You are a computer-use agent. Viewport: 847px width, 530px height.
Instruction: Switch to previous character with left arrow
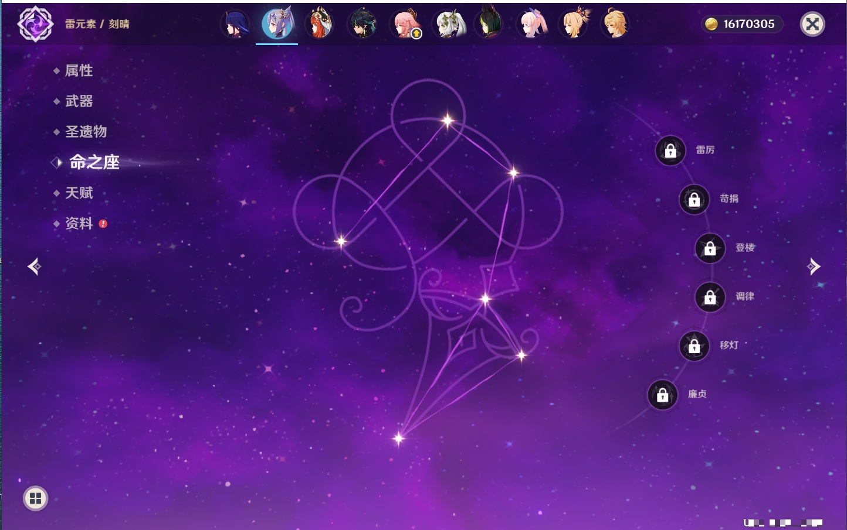tap(34, 266)
